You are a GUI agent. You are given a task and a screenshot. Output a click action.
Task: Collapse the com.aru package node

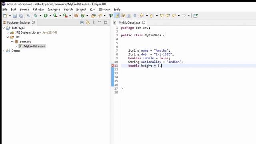click(x=12, y=42)
